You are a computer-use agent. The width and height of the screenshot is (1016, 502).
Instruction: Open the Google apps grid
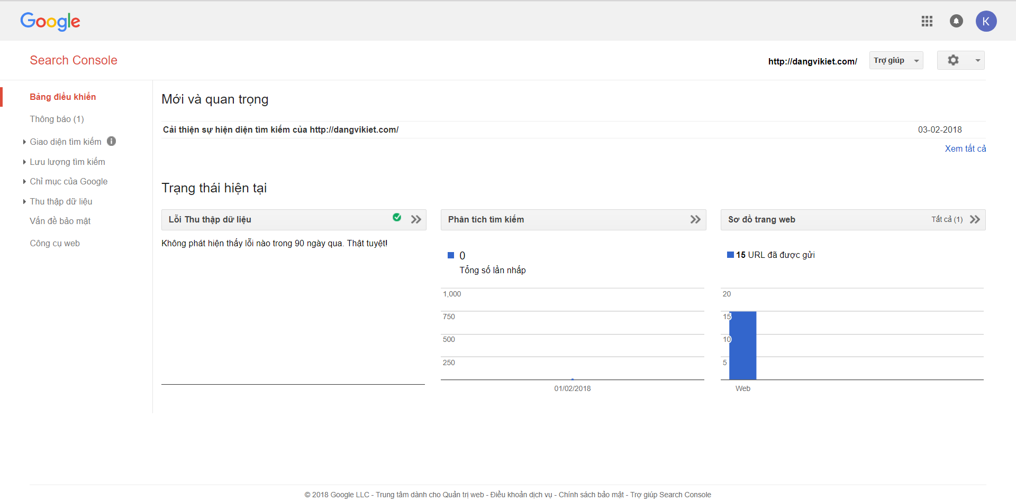click(927, 21)
